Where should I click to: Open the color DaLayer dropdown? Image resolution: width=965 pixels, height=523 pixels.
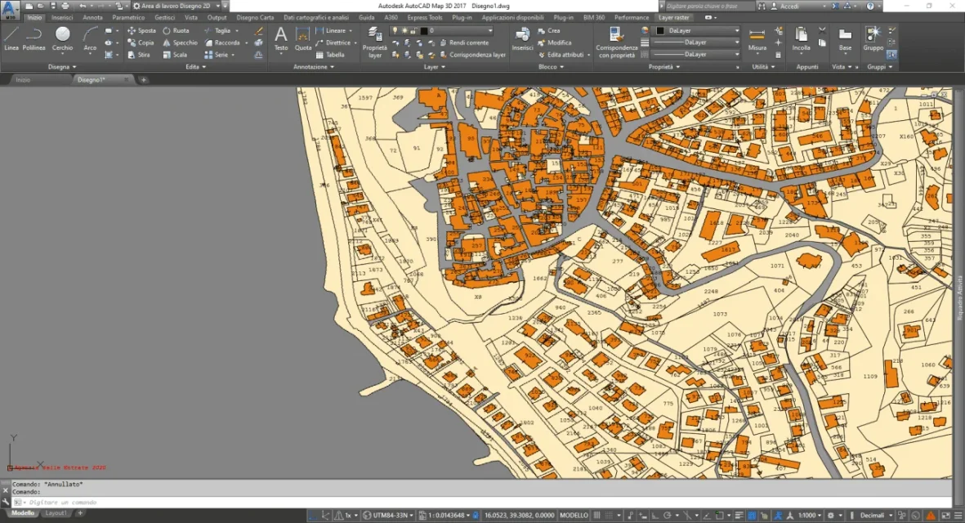pos(697,30)
